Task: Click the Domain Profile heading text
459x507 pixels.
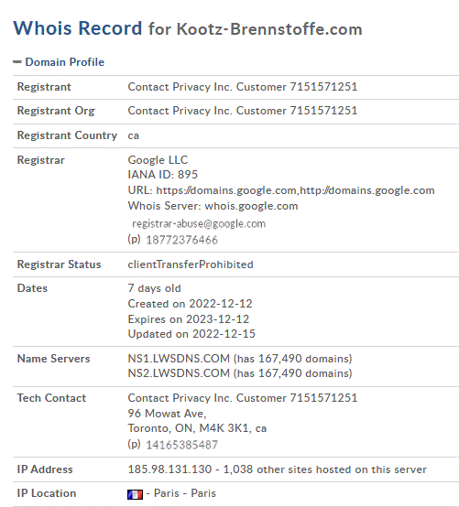Action: coord(65,61)
